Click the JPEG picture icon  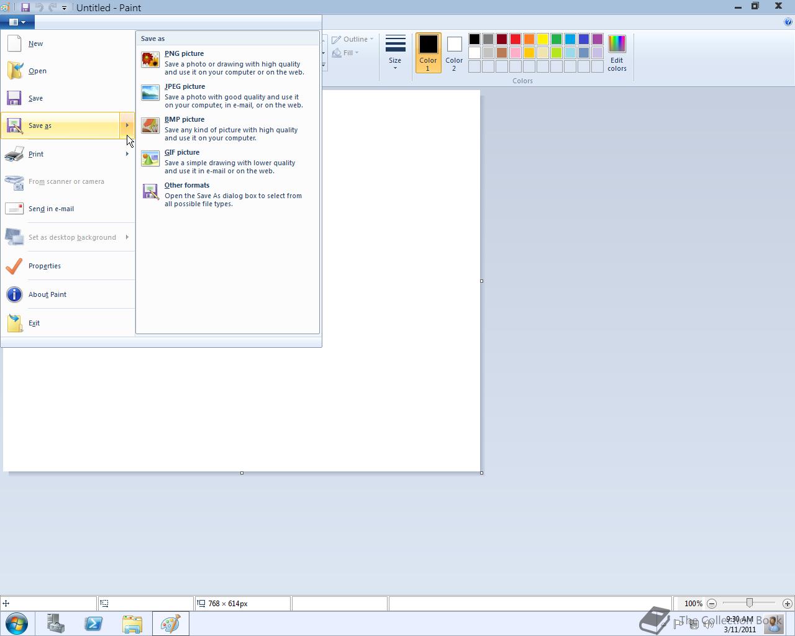[x=150, y=93]
